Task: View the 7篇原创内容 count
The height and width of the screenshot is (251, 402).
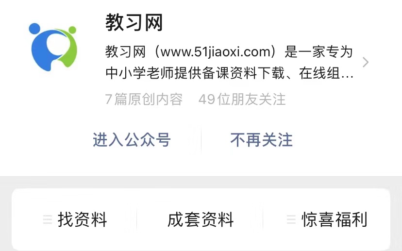Action: click(144, 99)
